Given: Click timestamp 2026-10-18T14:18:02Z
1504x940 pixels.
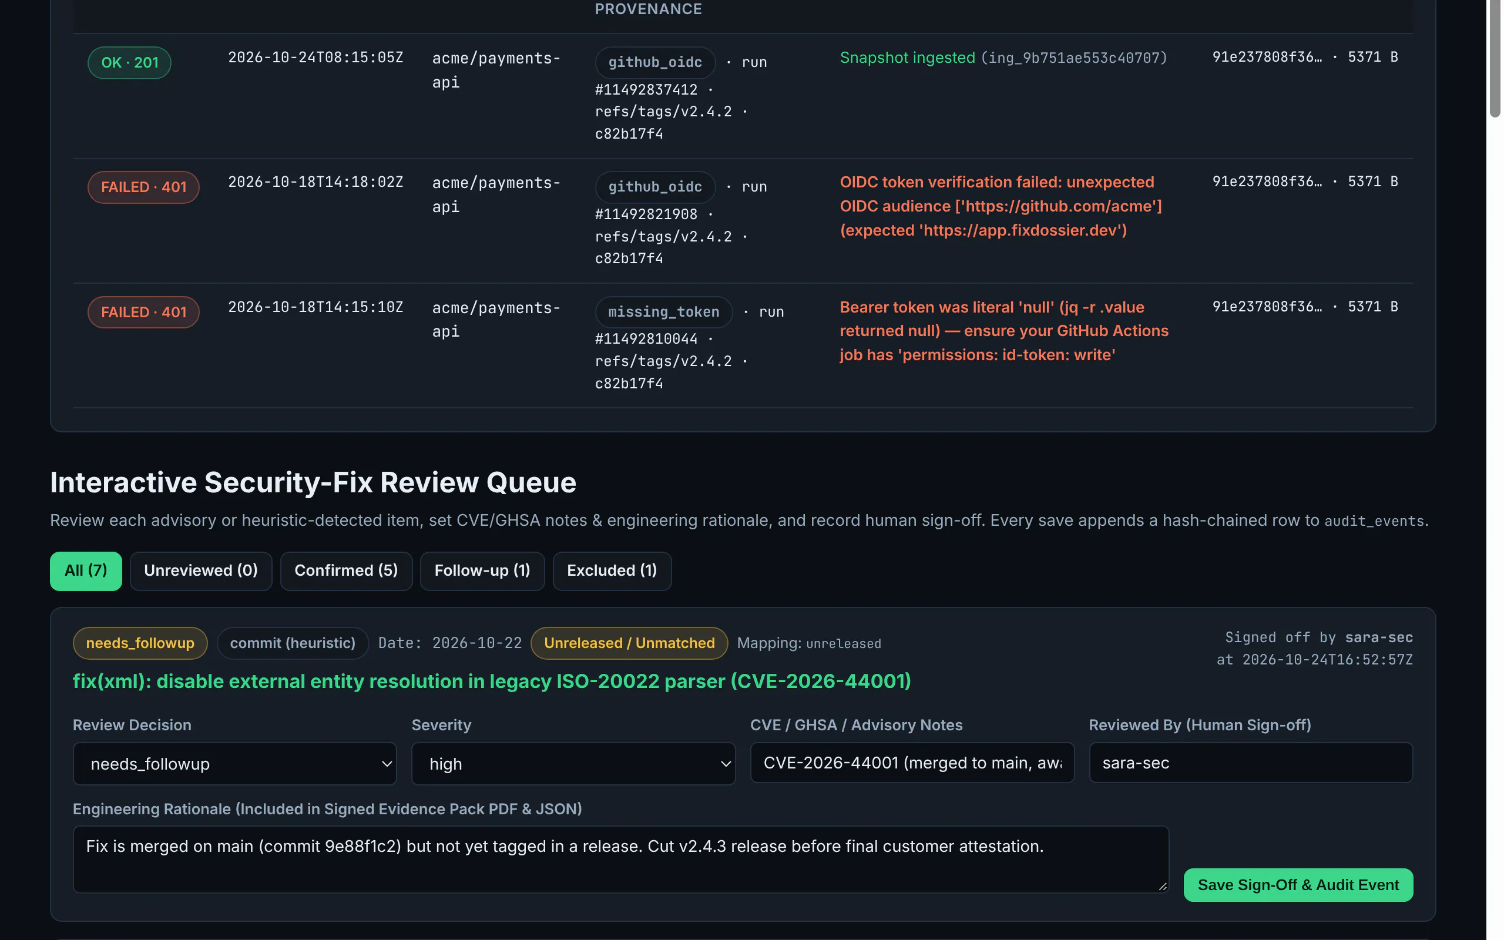Looking at the screenshot, I should coord(315,182).
